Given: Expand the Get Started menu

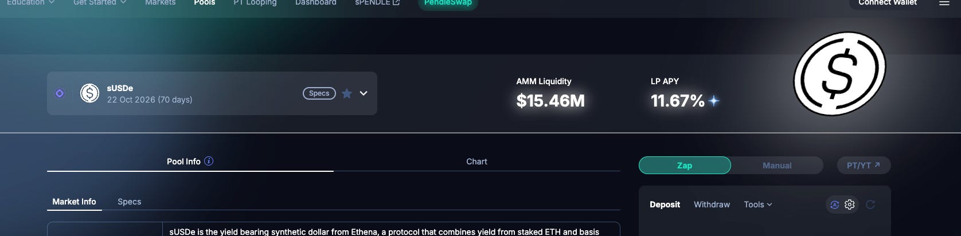Looking at the screenshot, I should pos(100,3).
